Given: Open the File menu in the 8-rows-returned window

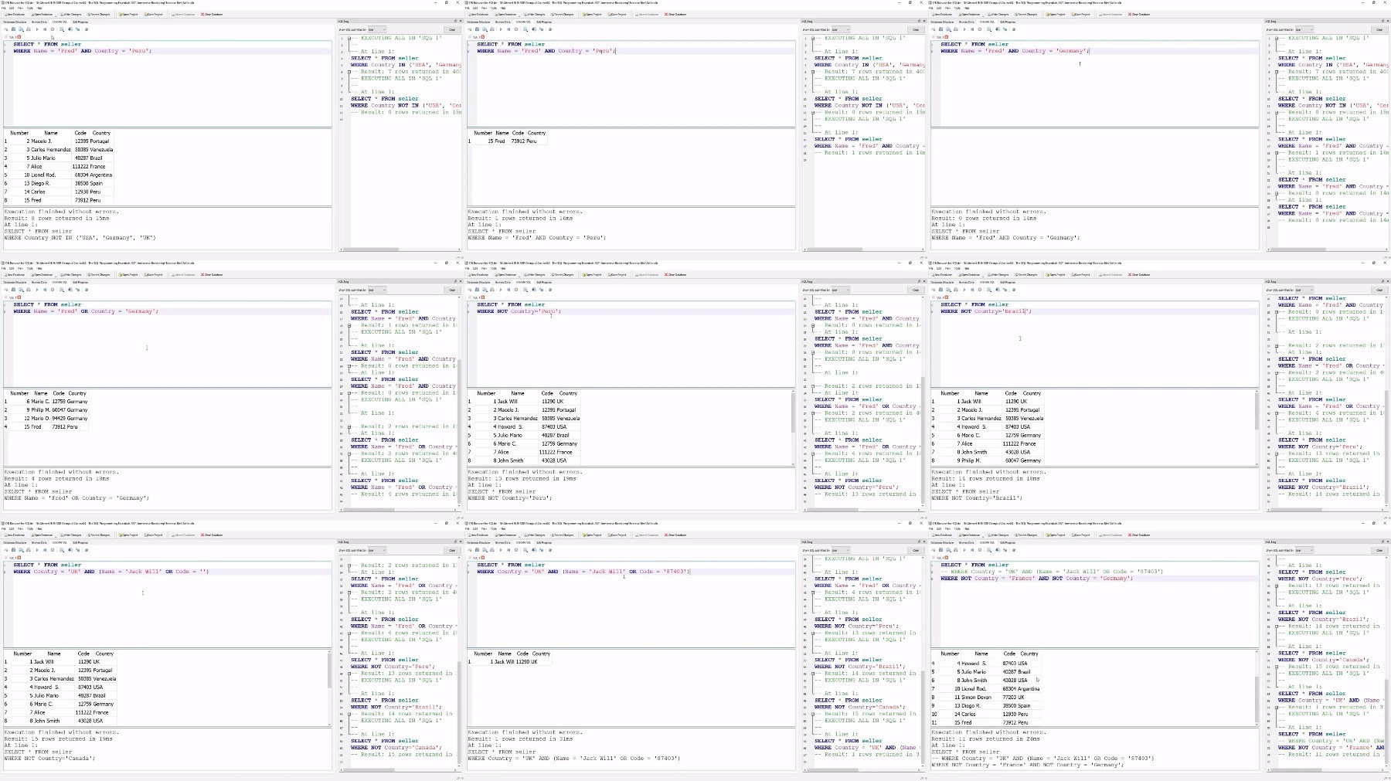Looking at the screenshot, I should point(4,8).
